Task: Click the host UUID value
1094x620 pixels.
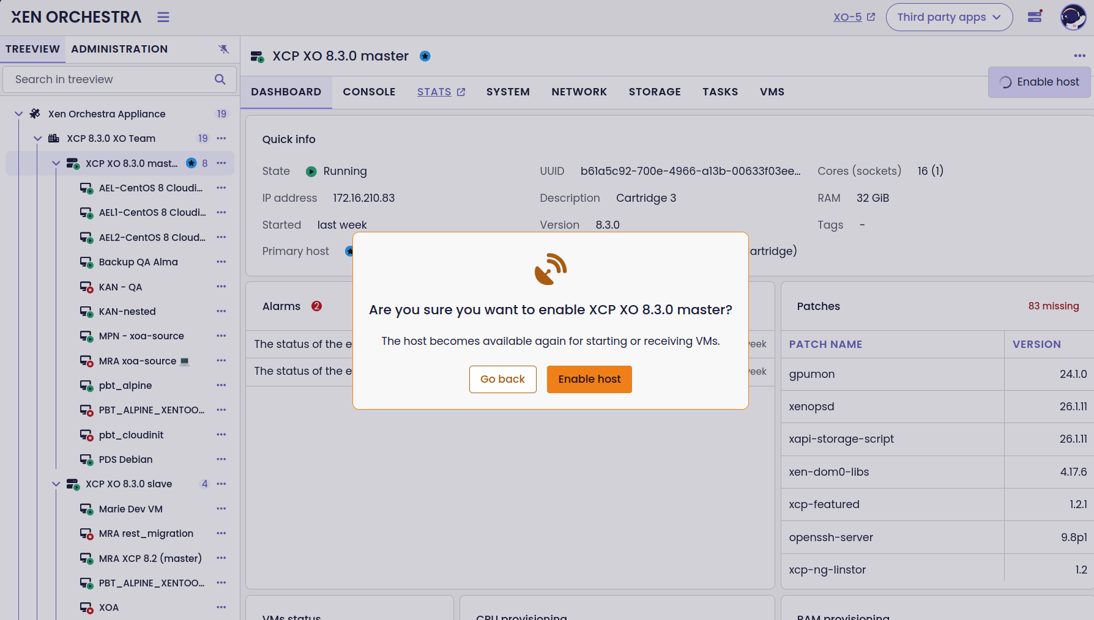Action: coord(690,171)
